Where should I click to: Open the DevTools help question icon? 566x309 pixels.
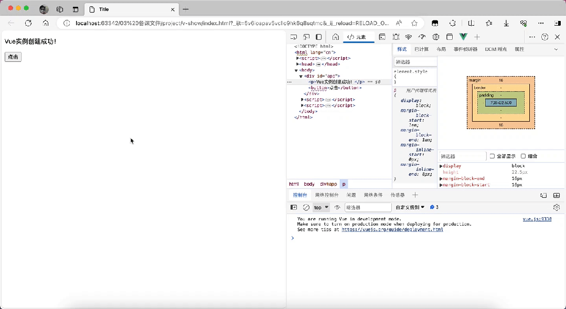[x=544, y=37]
